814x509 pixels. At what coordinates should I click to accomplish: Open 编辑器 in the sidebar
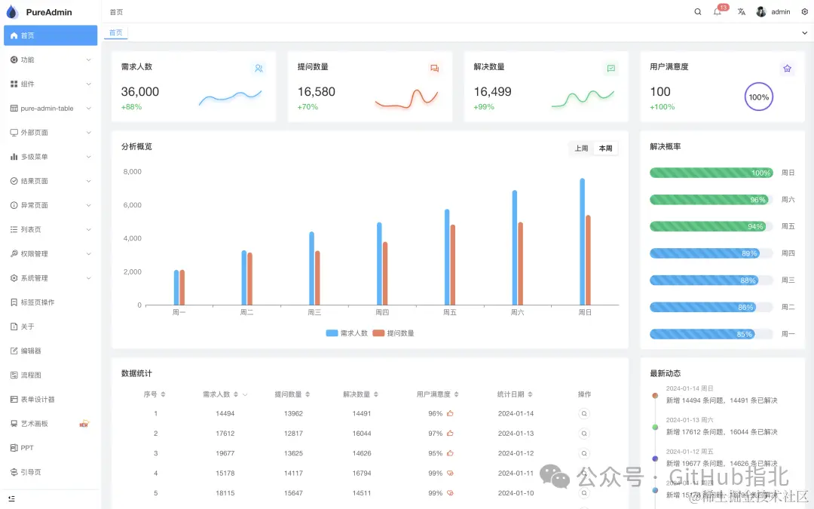tap(50, 351)
